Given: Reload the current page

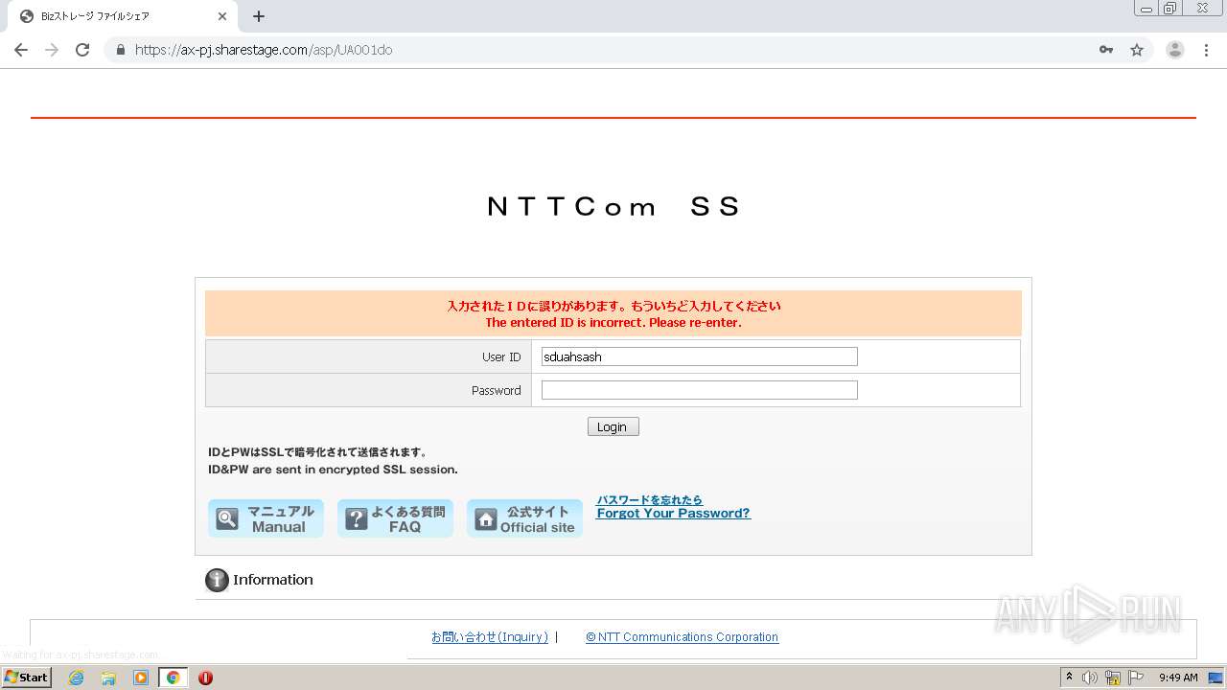Looking at the screenshot, I should [x=82, y=50].
